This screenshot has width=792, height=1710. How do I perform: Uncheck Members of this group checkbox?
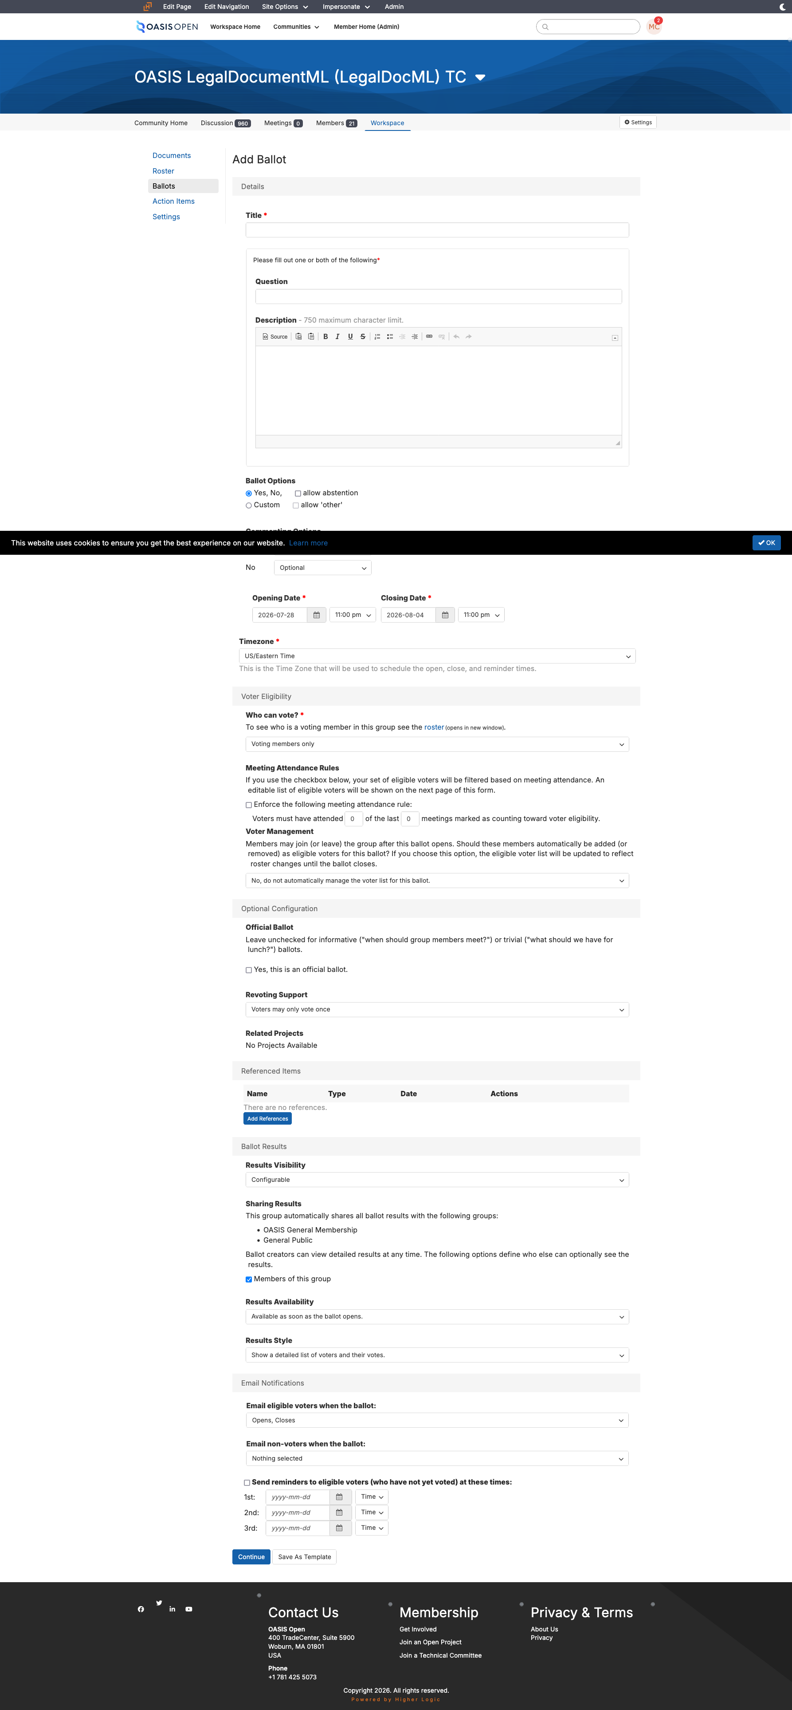(249, 1280)
